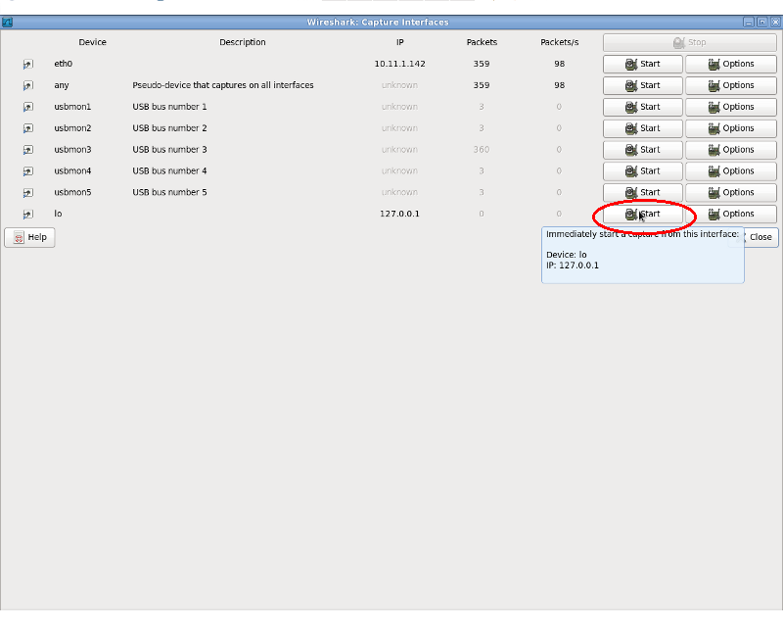
Task: Click the usbmon5 interface icon
Action: pyautogui.click(x=27, y=193)
